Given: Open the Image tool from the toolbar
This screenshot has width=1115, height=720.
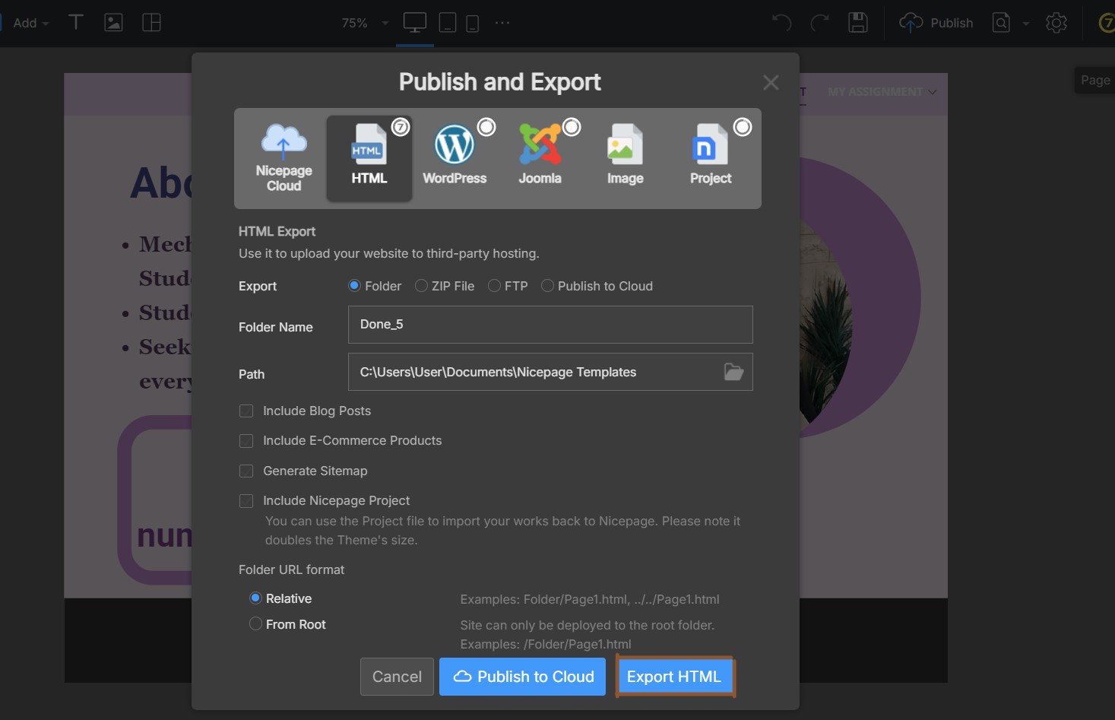Looking at the screenshot, I should [x=113, y=22].
